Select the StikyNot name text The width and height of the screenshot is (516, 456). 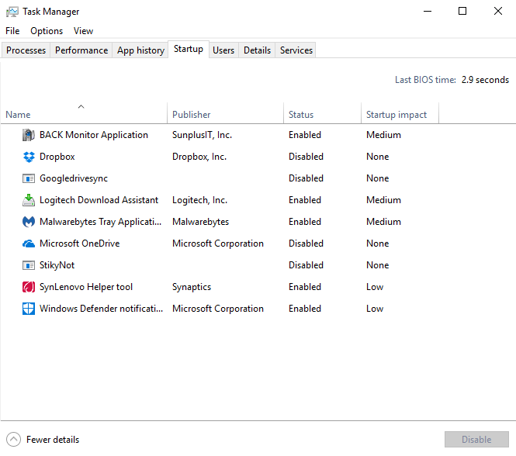click(57, 265)
